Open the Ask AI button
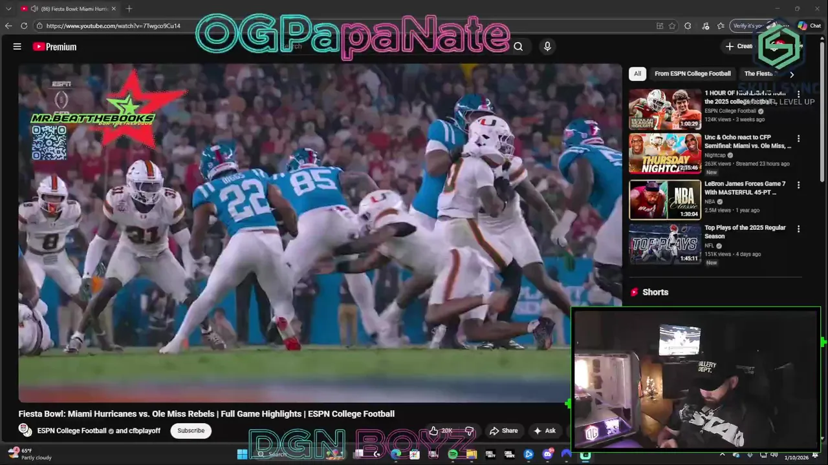 545,431
